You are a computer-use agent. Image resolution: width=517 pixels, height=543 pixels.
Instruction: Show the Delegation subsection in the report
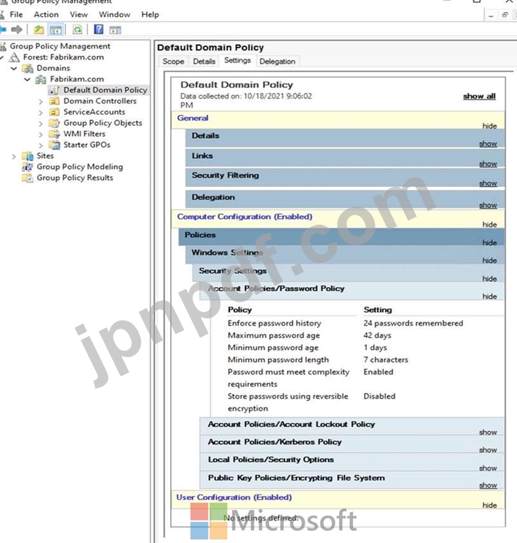[488, 205]
